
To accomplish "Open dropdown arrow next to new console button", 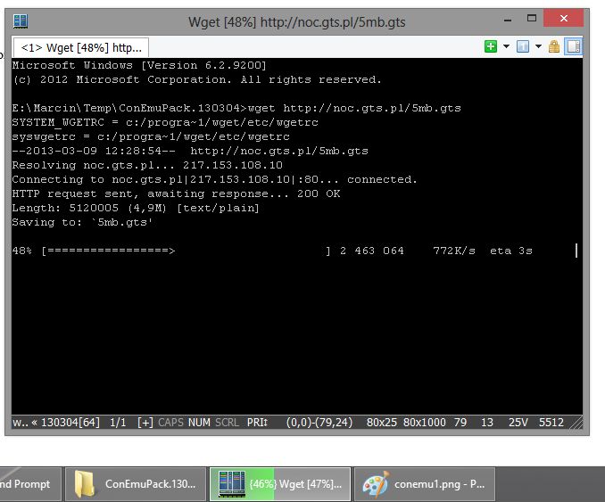I will pyautogui.click(x=506, y=46).
